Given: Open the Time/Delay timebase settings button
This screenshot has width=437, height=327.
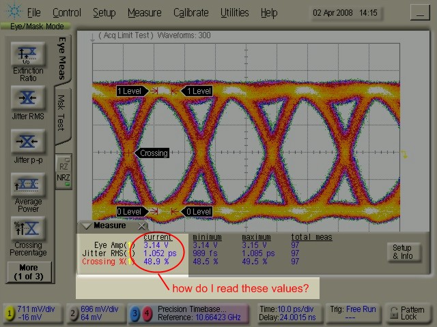Looking at the screenshot, I should pos(288,313).
